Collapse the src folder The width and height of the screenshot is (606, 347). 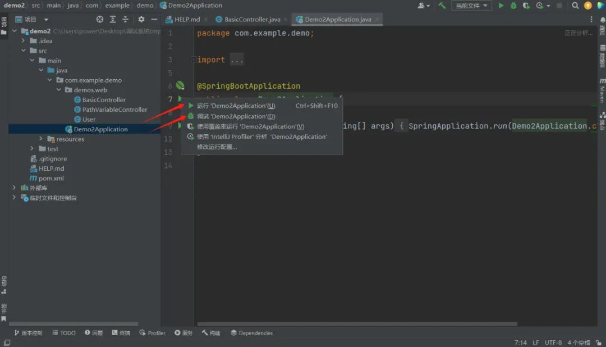[x=23, y=51]
